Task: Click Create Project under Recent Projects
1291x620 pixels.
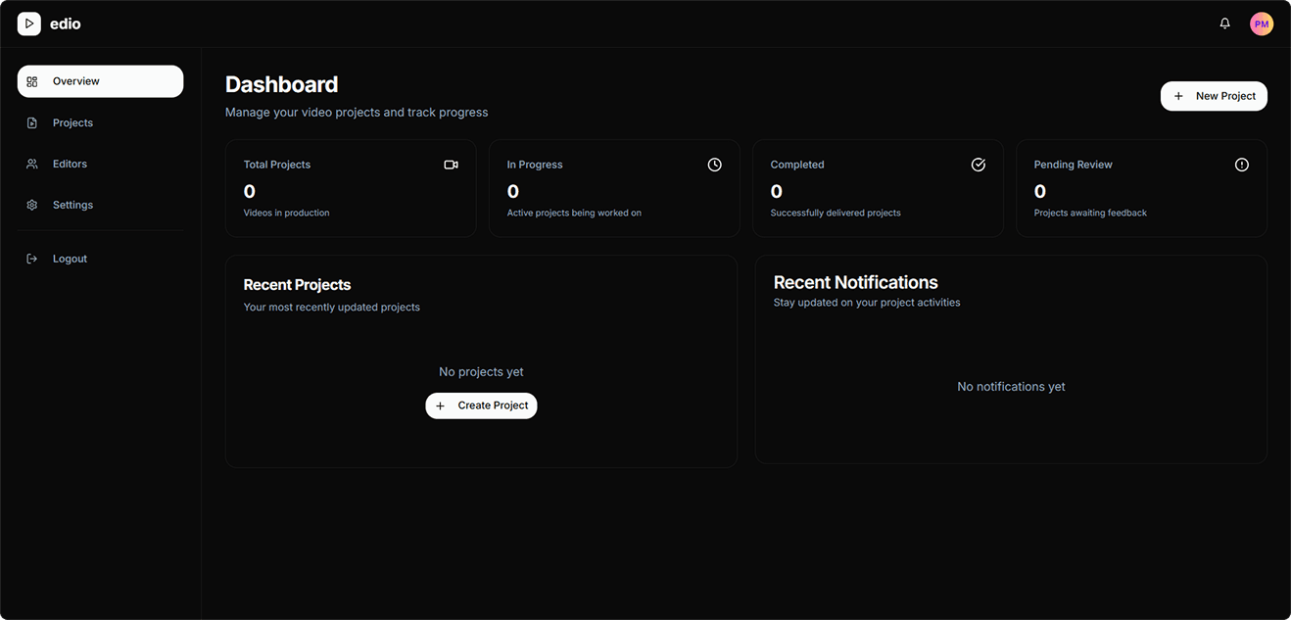Action: tap(481, 405)
